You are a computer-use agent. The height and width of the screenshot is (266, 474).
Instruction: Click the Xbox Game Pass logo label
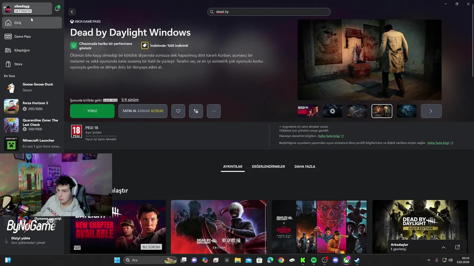click(85, 21)
